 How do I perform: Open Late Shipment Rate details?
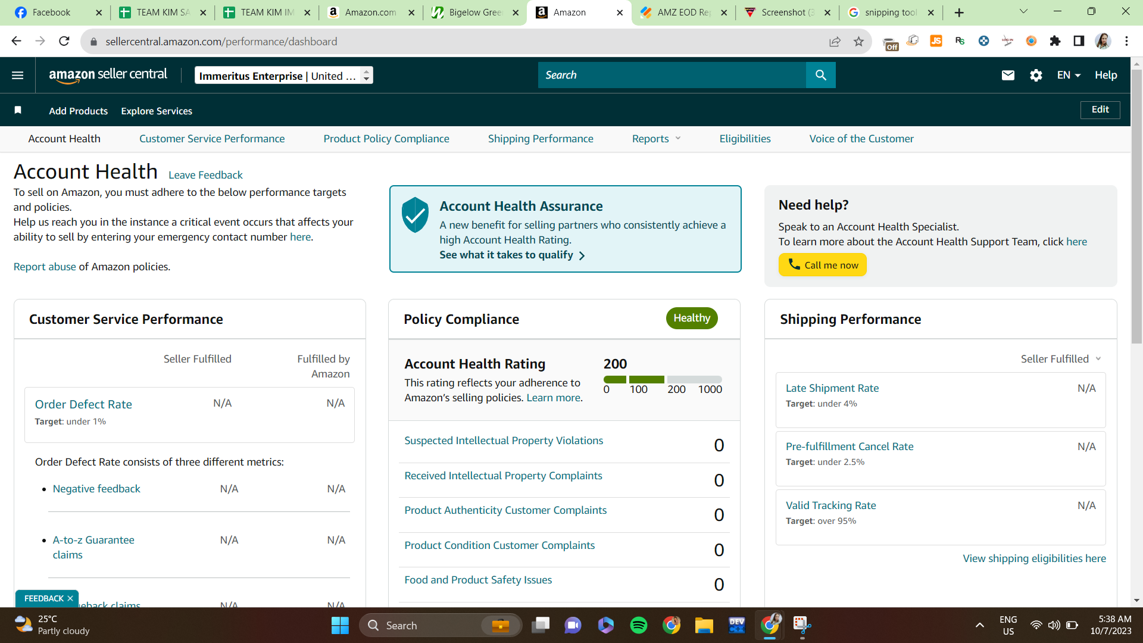tap(832, 388)
